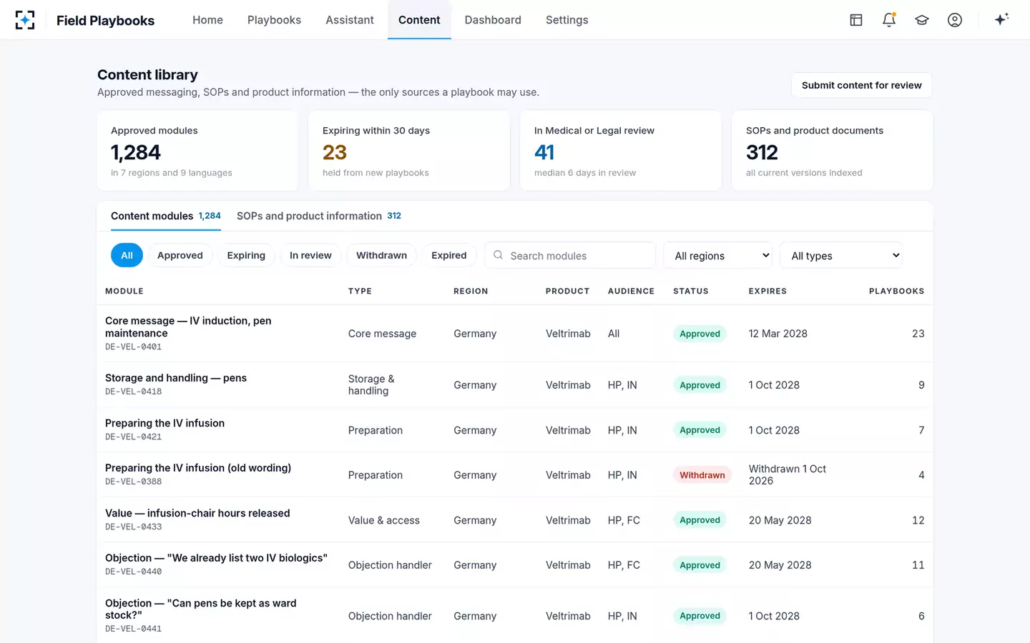The image size is (1030, 643).
Task: Click playbook count 11 for DE-VEL-0440
Action: (x=918, y=565)
